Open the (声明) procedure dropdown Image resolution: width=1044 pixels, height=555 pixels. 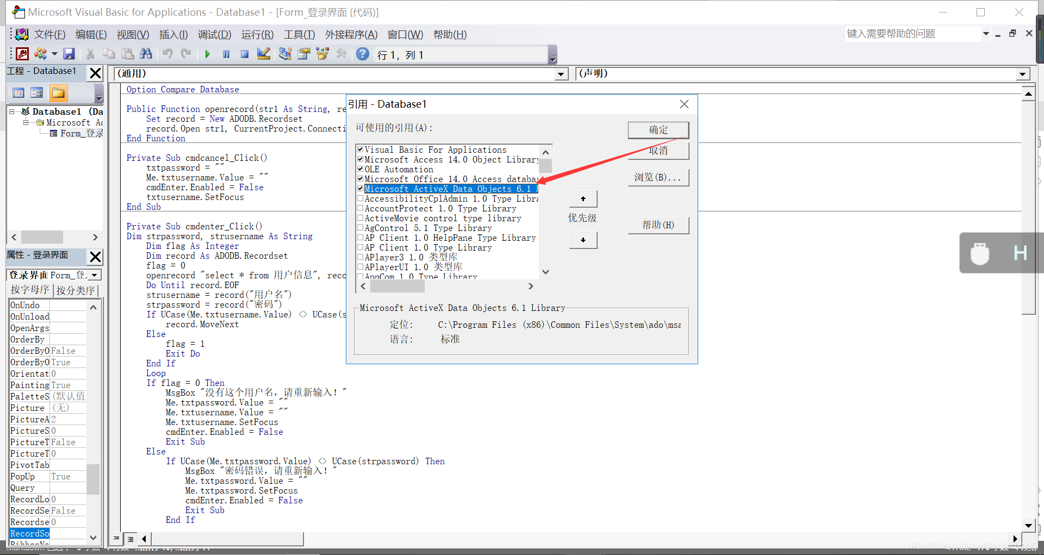tap(1023, 74)
